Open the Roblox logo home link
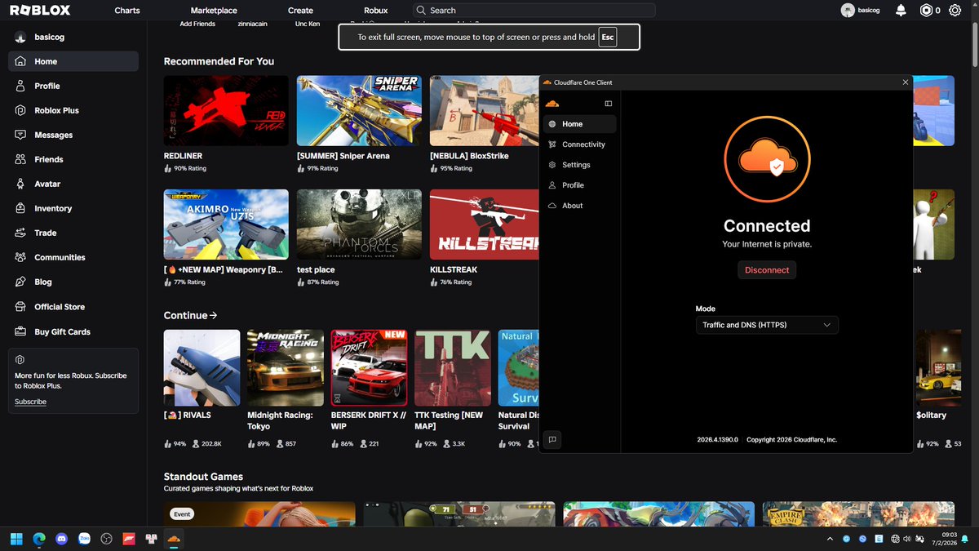 click(x=39, y=11)
